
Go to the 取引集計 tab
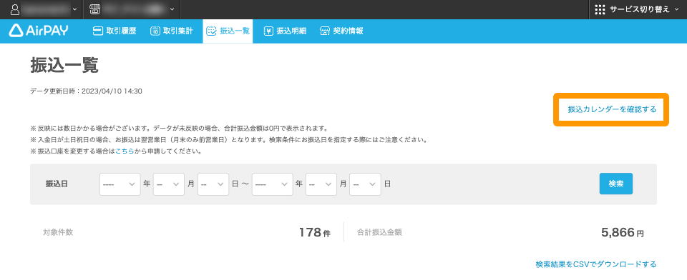click(172, 31)
